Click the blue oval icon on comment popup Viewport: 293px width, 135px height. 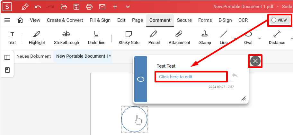[x=141, y=79]
